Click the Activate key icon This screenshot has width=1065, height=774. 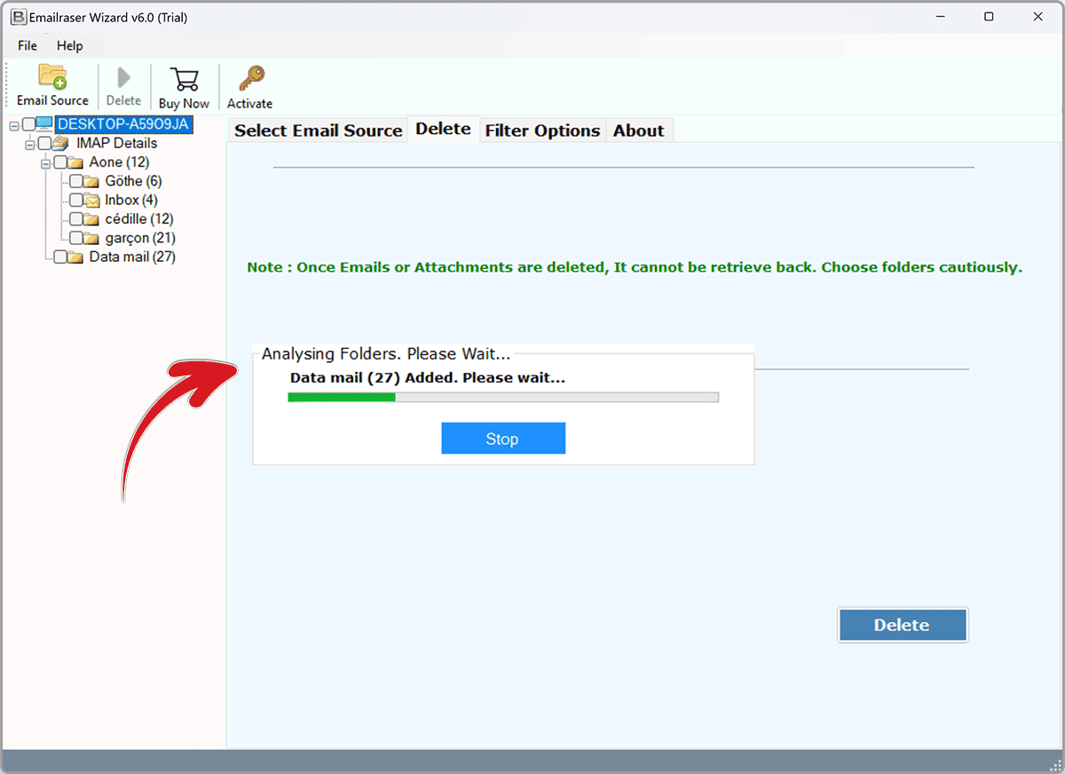tap(250, 79)
